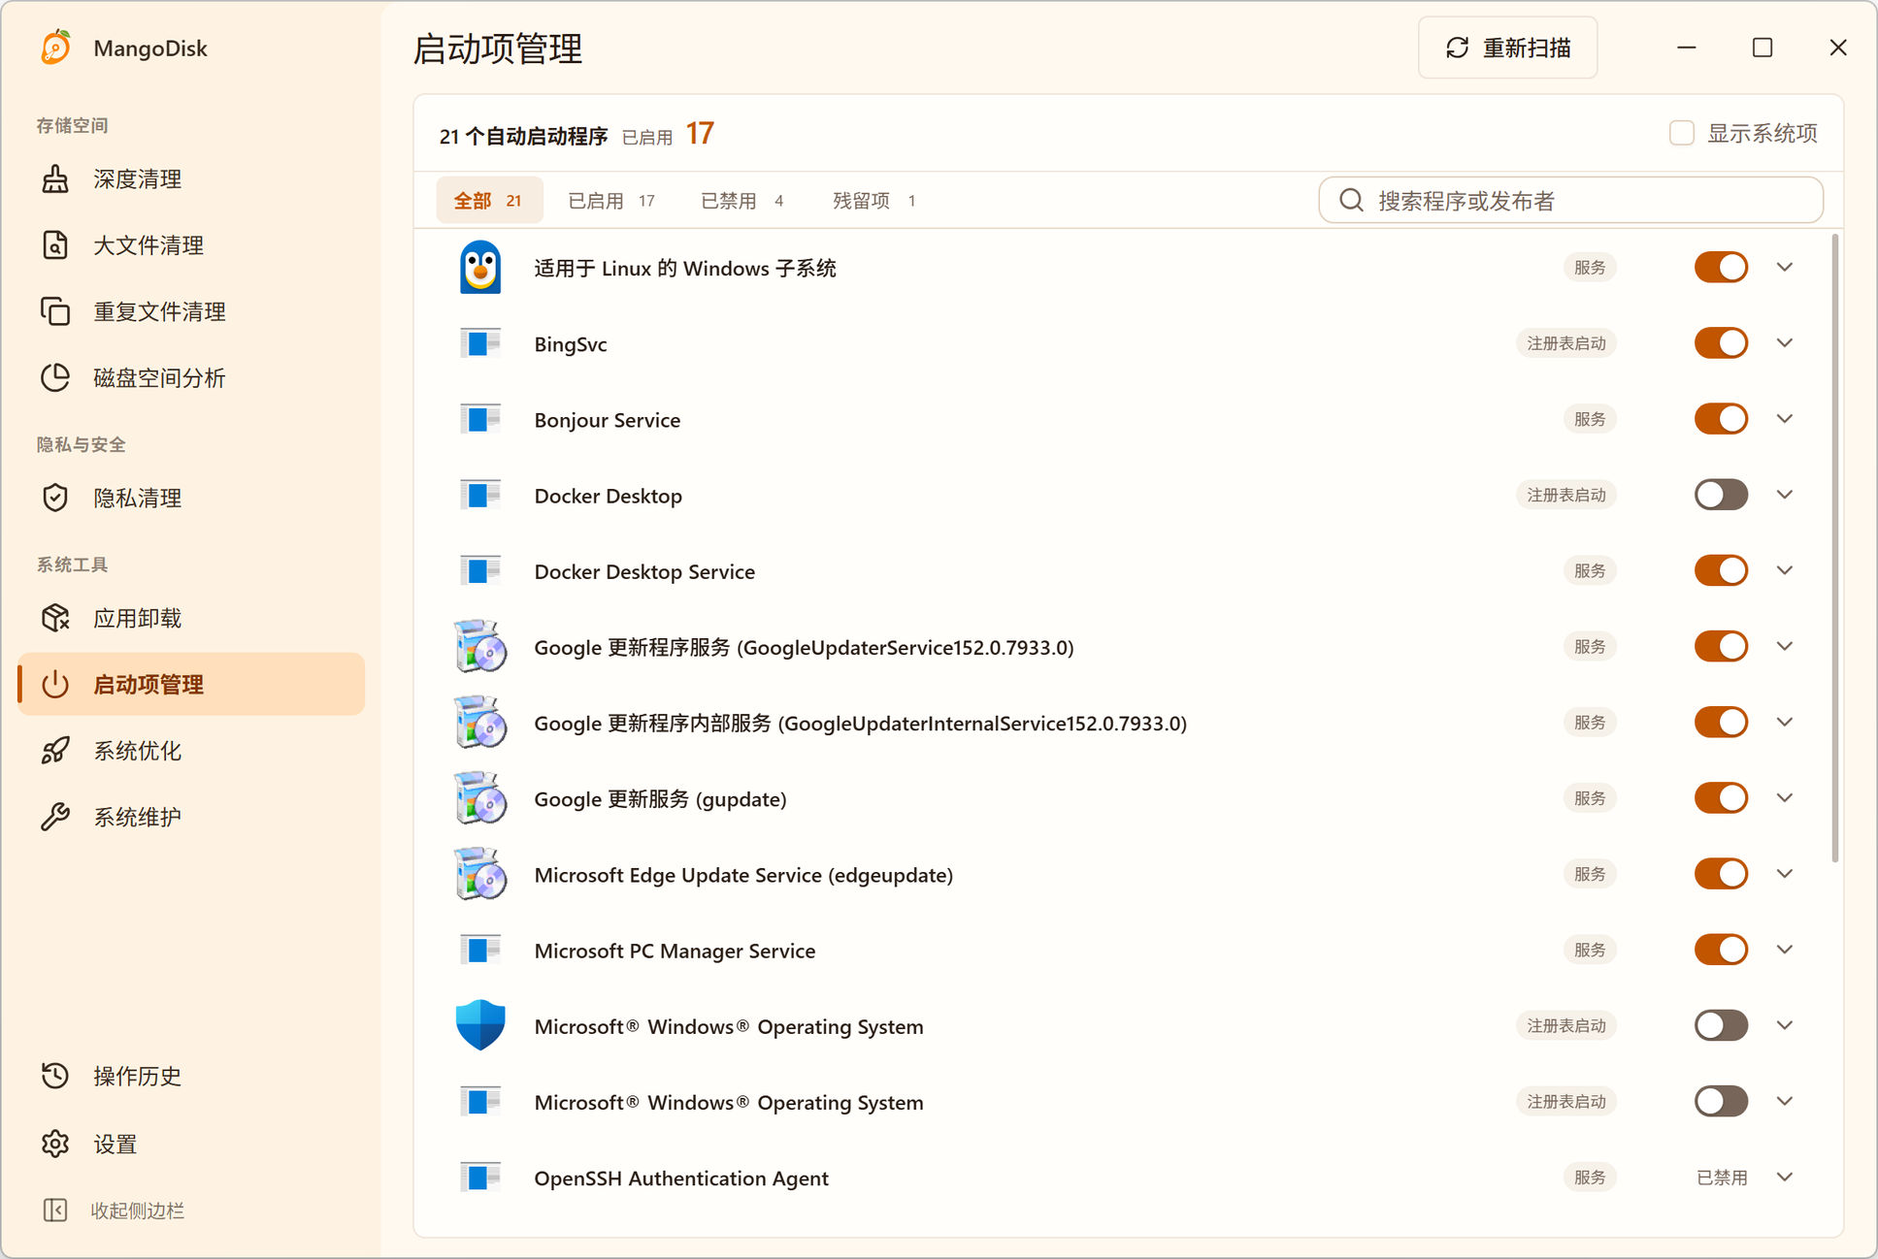Switch to the 残留项 1 tab

[873, 200]
